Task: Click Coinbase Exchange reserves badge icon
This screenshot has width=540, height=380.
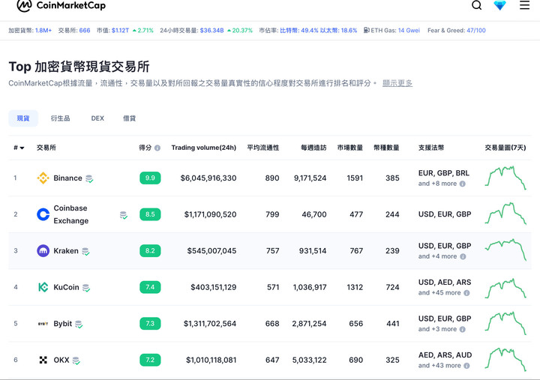Action: pyautogui.click(x=124, y=215)
